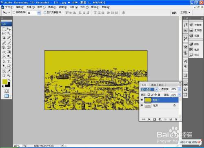Launch Adobe Bridge from options bar
This screenshot has width=204, height=148.
pos(174,13)
